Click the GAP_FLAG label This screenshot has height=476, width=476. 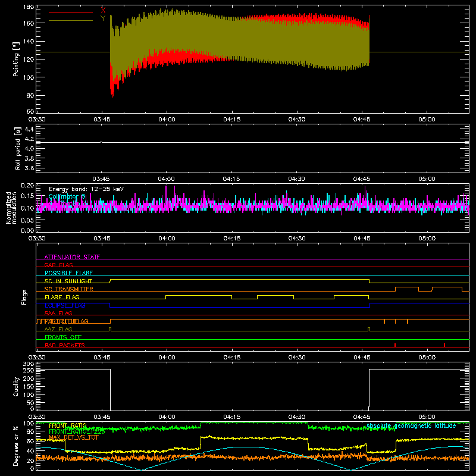(58, 265)
